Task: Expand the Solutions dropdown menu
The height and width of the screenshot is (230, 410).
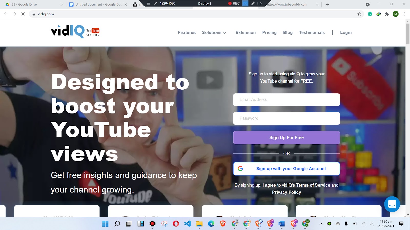Action: (214, 33)
